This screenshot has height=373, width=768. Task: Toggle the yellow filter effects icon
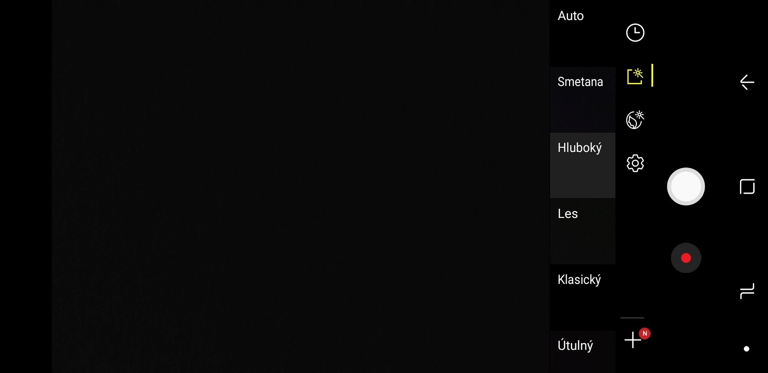tap(635, 76)
